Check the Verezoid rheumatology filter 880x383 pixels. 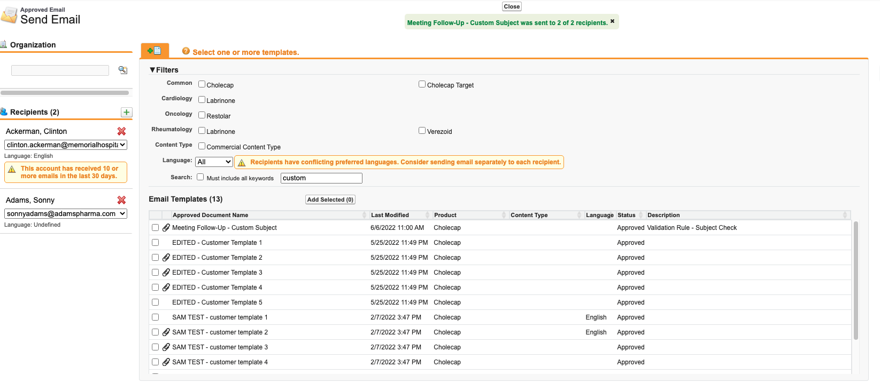[x=422, y=131]
